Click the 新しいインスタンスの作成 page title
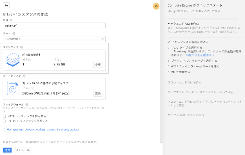245x155 pixels. pos(25,14)
